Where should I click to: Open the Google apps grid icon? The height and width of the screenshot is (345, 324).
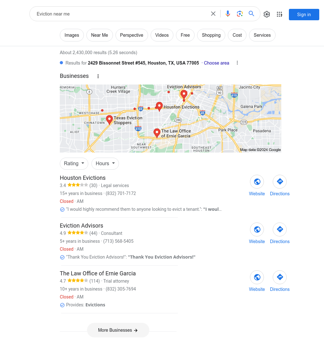click(x=279, y=14)
